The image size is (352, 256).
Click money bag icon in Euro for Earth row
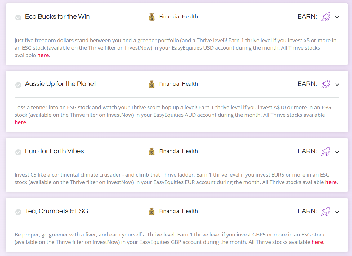(x=151, y=151)
